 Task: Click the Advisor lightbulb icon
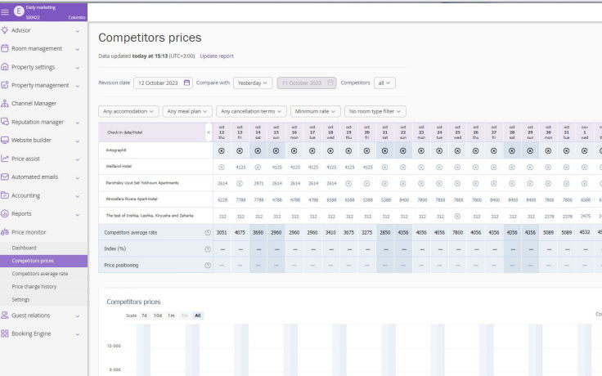[5, 30]
